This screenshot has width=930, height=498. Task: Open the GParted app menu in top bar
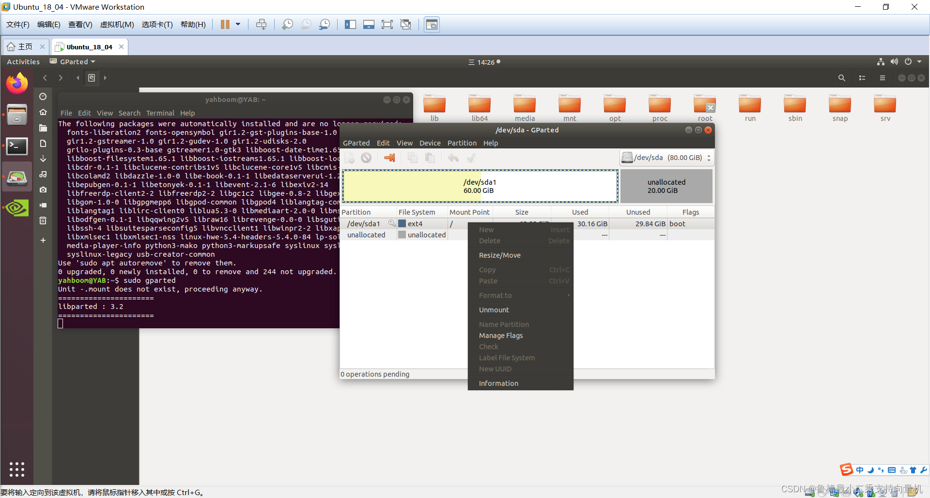pyautogui.click(x=73, y=62)
